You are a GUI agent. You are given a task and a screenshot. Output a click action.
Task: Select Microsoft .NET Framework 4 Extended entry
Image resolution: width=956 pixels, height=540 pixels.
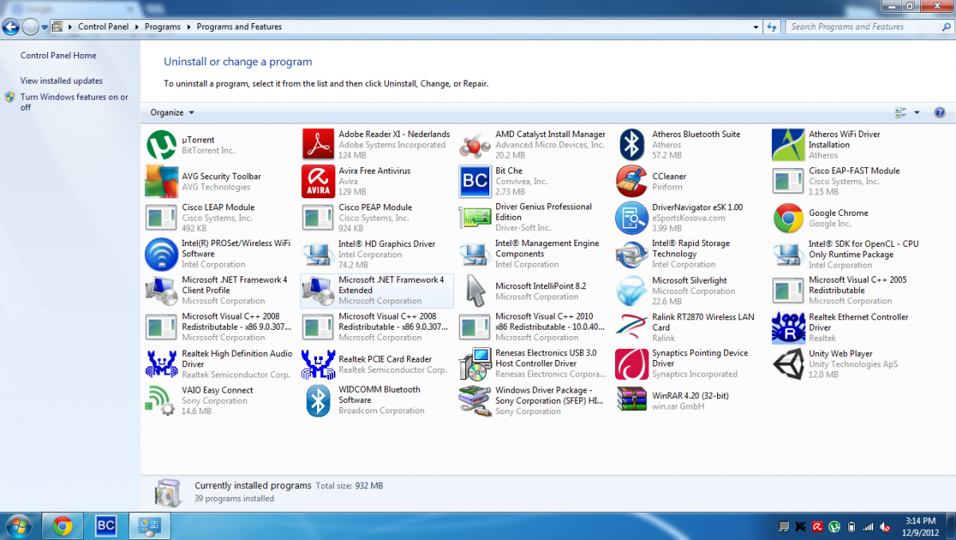(377, 291)
